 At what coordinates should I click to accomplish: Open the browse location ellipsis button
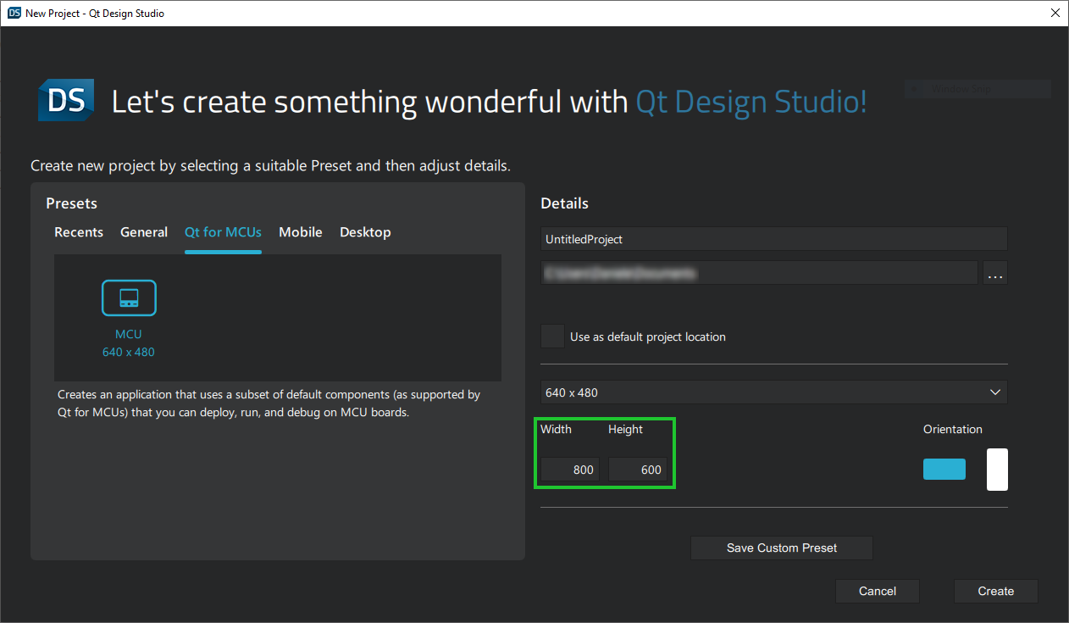pyautogui.click(x=994, y=272)
